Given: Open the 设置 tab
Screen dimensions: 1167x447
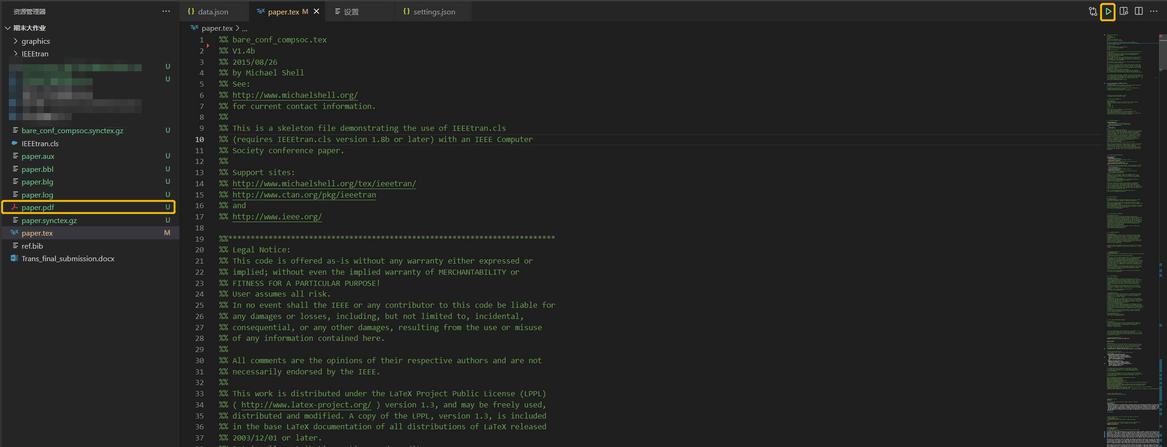Looking at the screenshot, I should click(x=351, y=12).
